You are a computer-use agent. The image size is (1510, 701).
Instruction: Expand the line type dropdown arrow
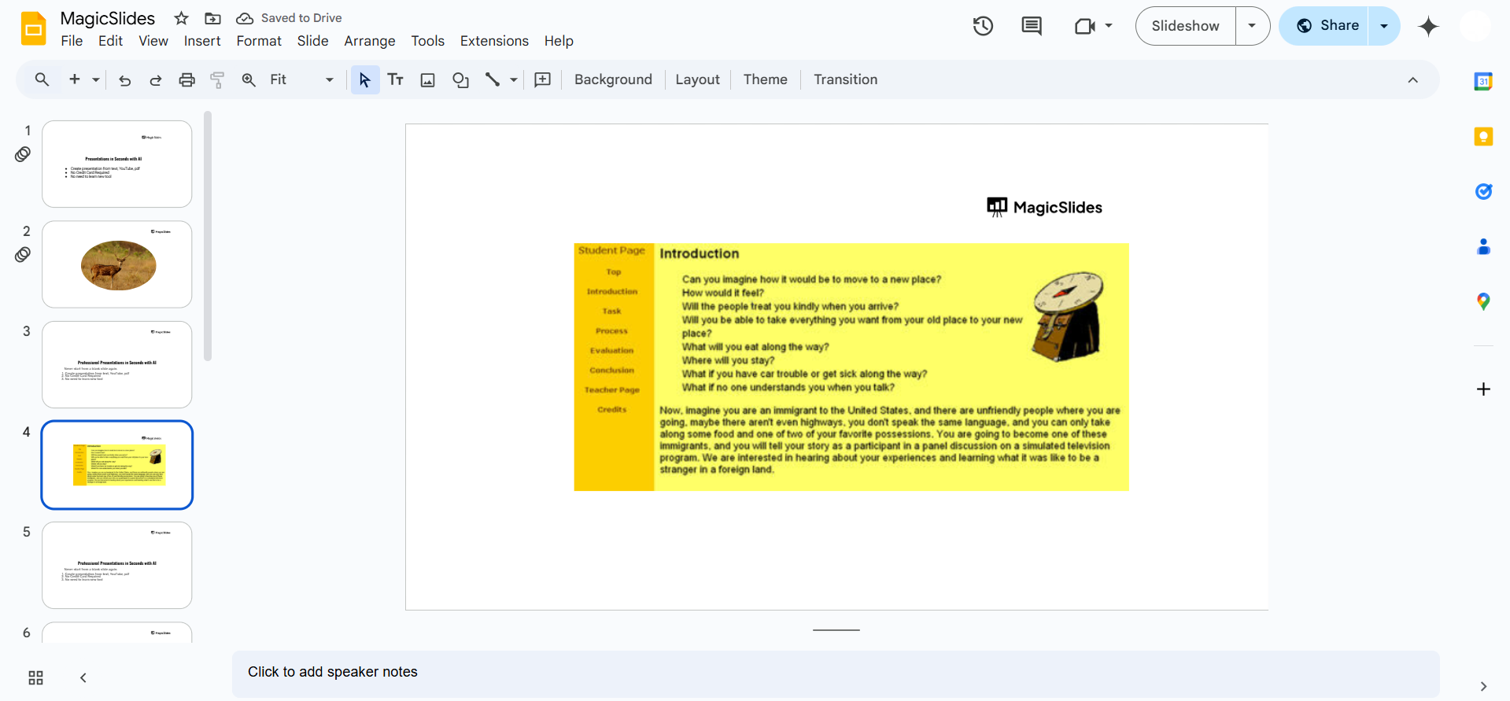pyautogui.click(x=514, y=79)
